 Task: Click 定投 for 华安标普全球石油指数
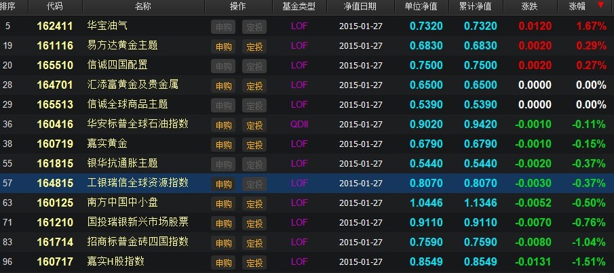point(254,125)
